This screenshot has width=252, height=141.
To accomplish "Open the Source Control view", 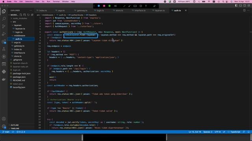I will coord(4,26).
